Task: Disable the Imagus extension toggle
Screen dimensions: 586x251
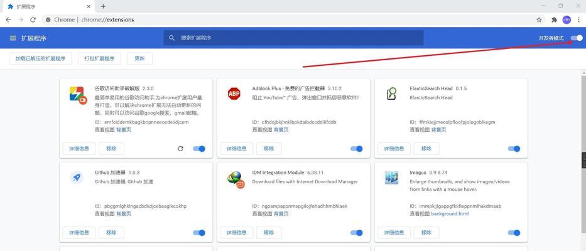Action: [514, 233]
